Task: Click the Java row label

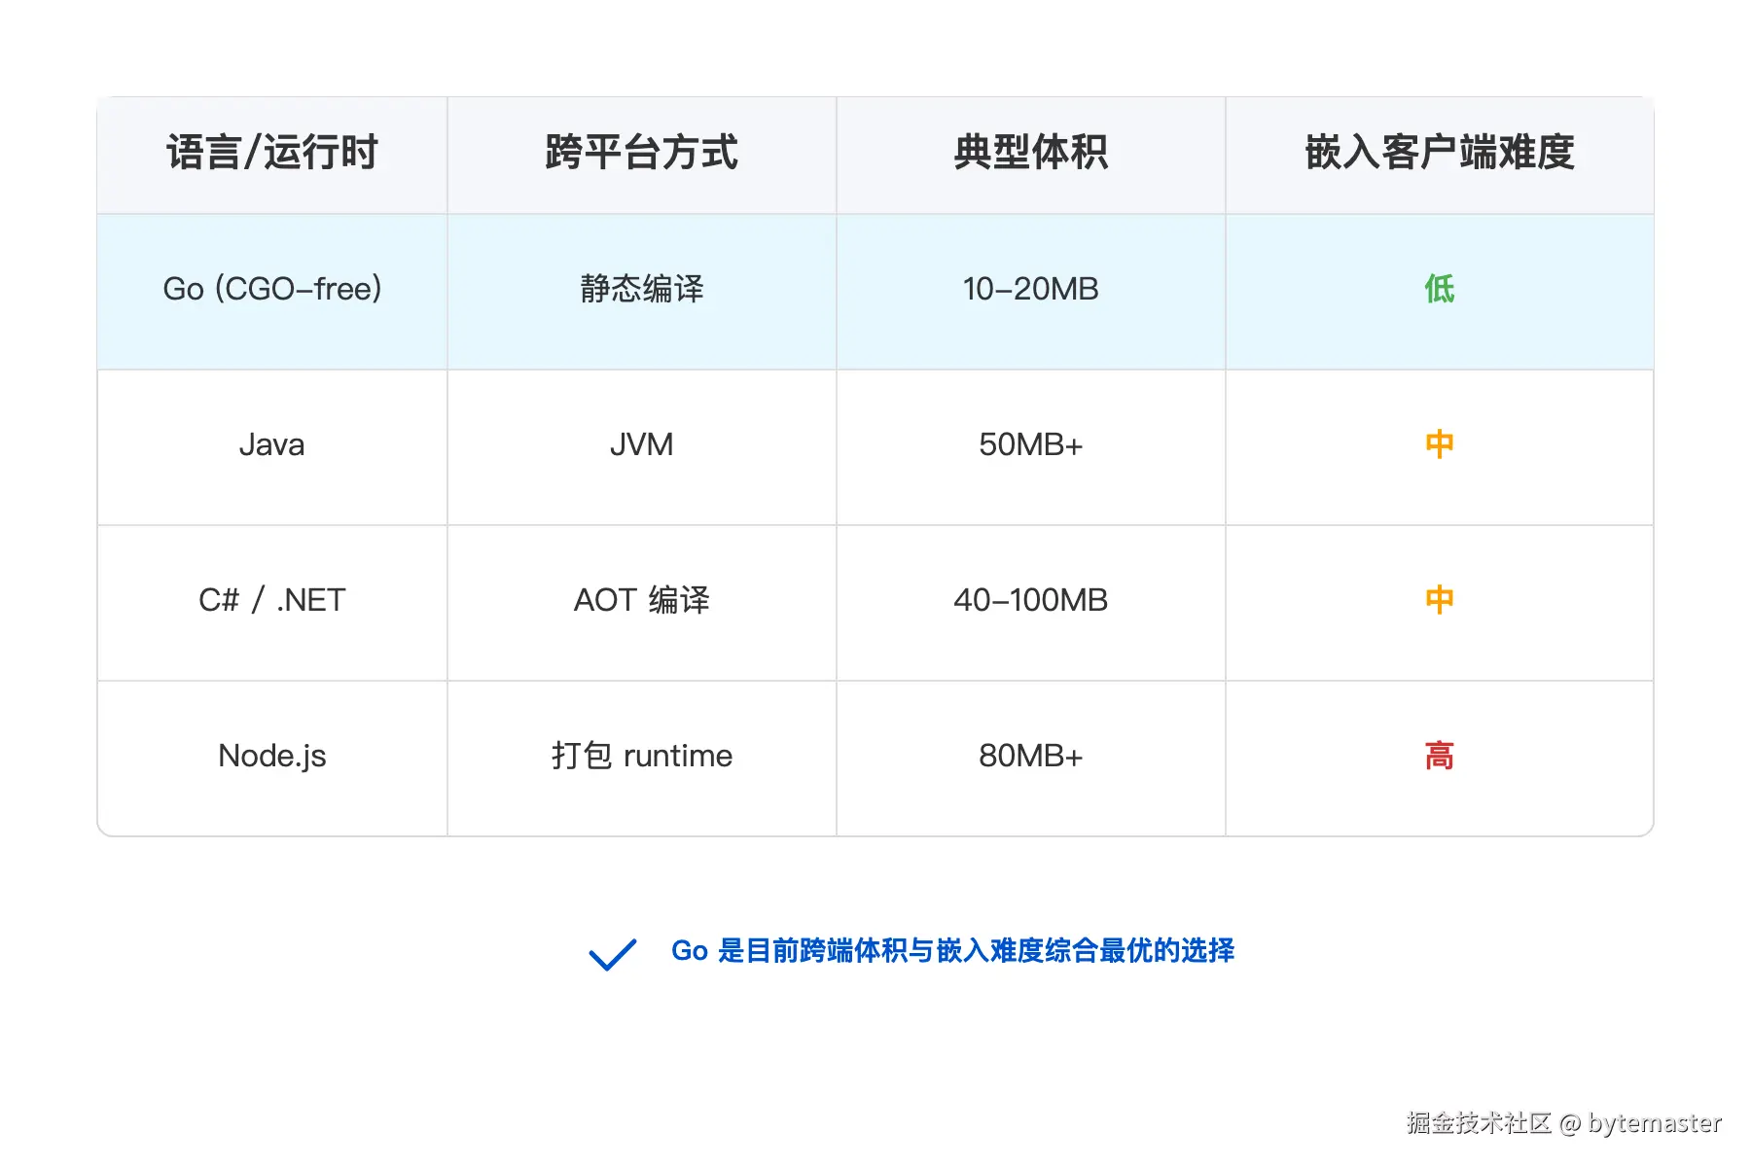Action: pos(272,444)
